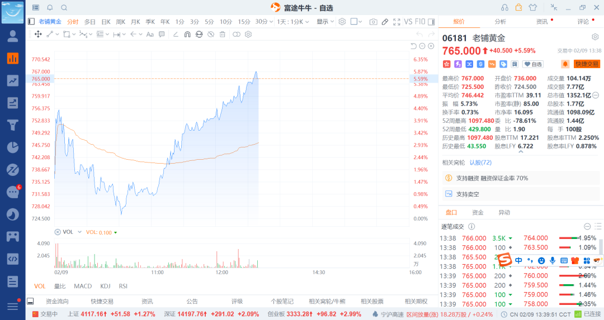Image resolution: width=604 pixels, height=320 pixels.
Task: Toggle magnet snap mode for drawings
Action: 187,34
